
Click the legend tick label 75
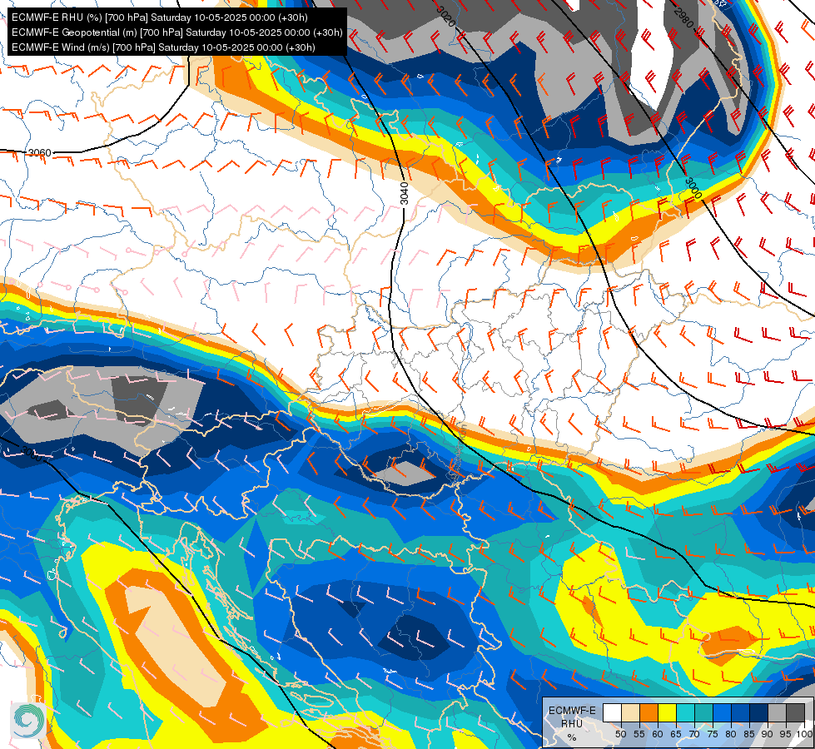pyautogui.click(x=713, y=734)
